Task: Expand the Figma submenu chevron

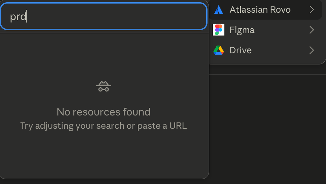Action: [x=311, y=30]
